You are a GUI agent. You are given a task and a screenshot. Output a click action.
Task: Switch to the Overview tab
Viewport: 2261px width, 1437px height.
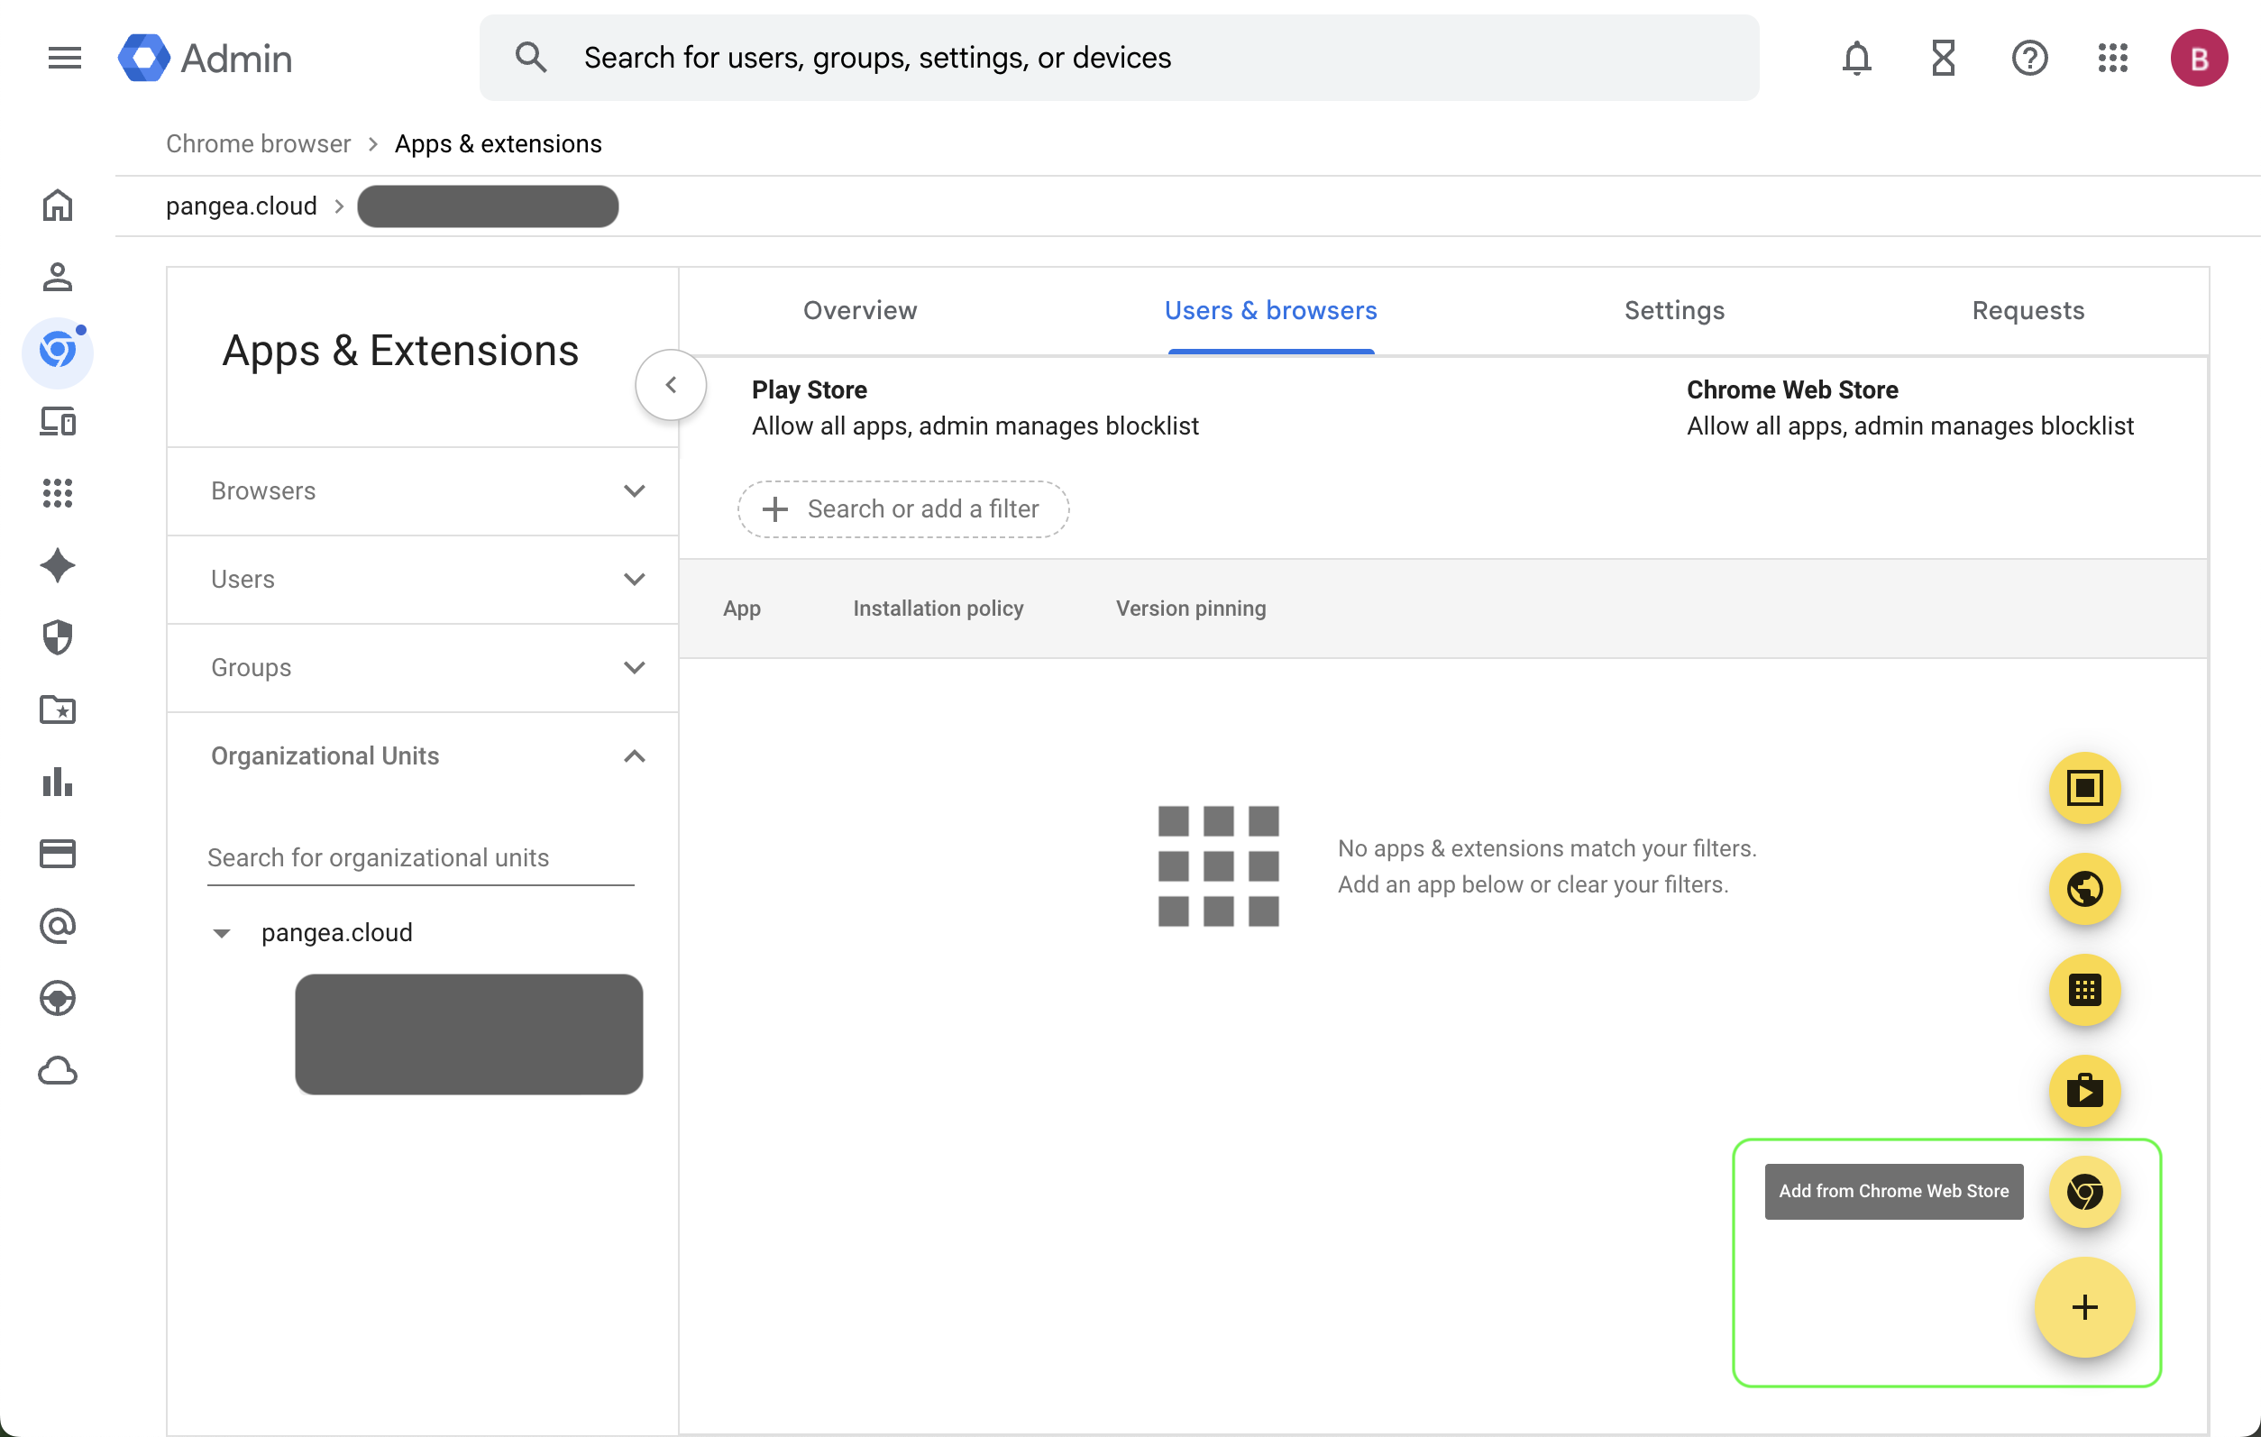point(860,311)
